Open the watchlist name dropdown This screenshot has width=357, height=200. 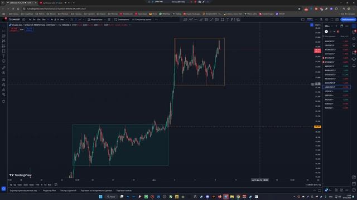pyautogui.click(x=328, y=26)
